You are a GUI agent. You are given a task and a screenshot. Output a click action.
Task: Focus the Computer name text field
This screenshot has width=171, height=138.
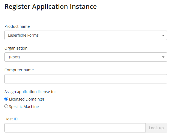coord(86,79)
